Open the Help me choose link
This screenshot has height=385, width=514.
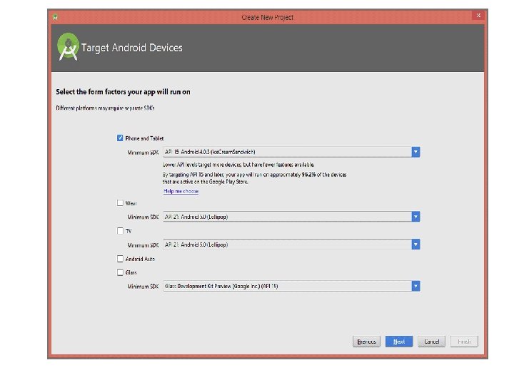point(181,191)
